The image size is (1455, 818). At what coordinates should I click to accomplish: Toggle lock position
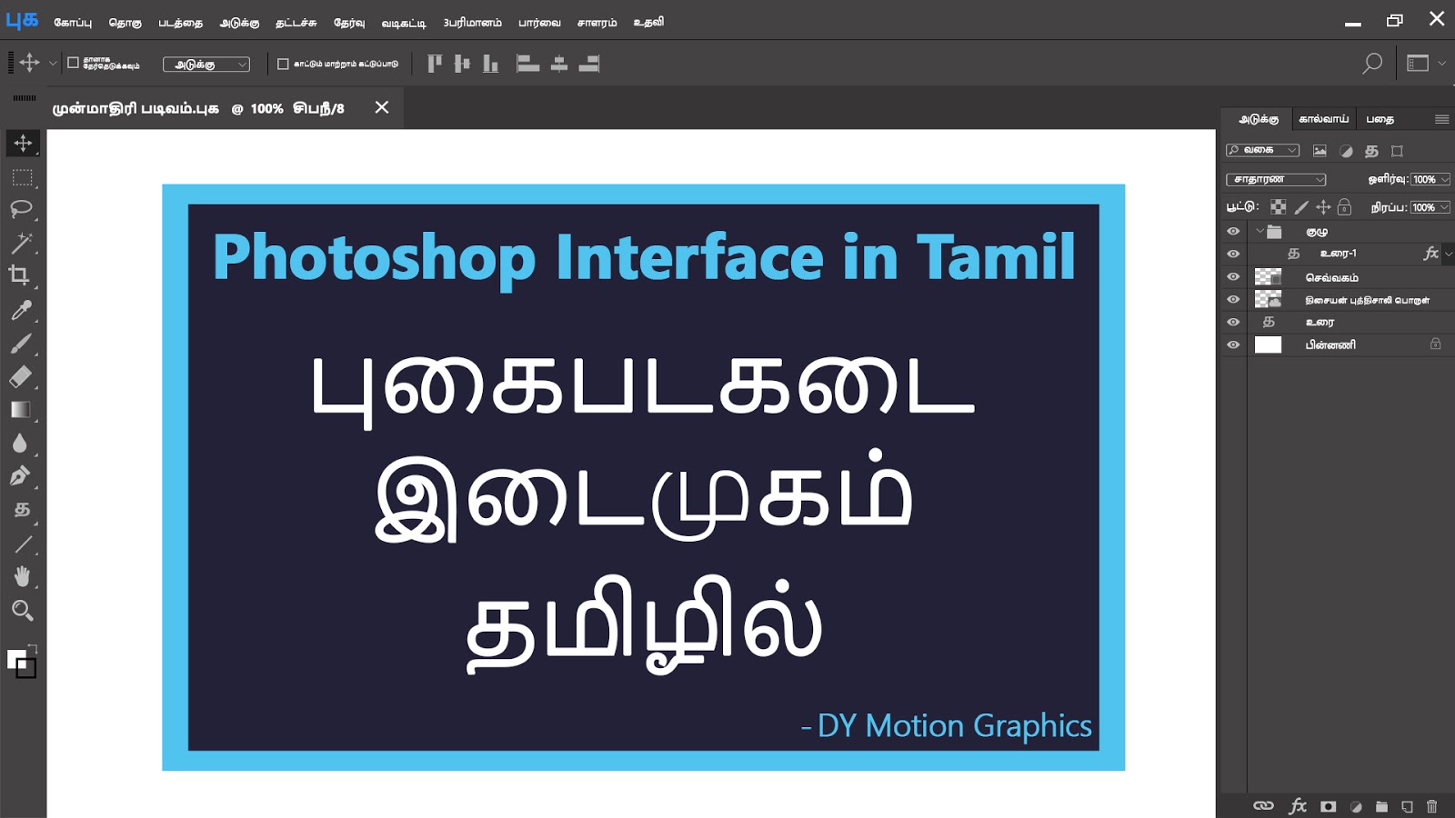coord(1323,207)
